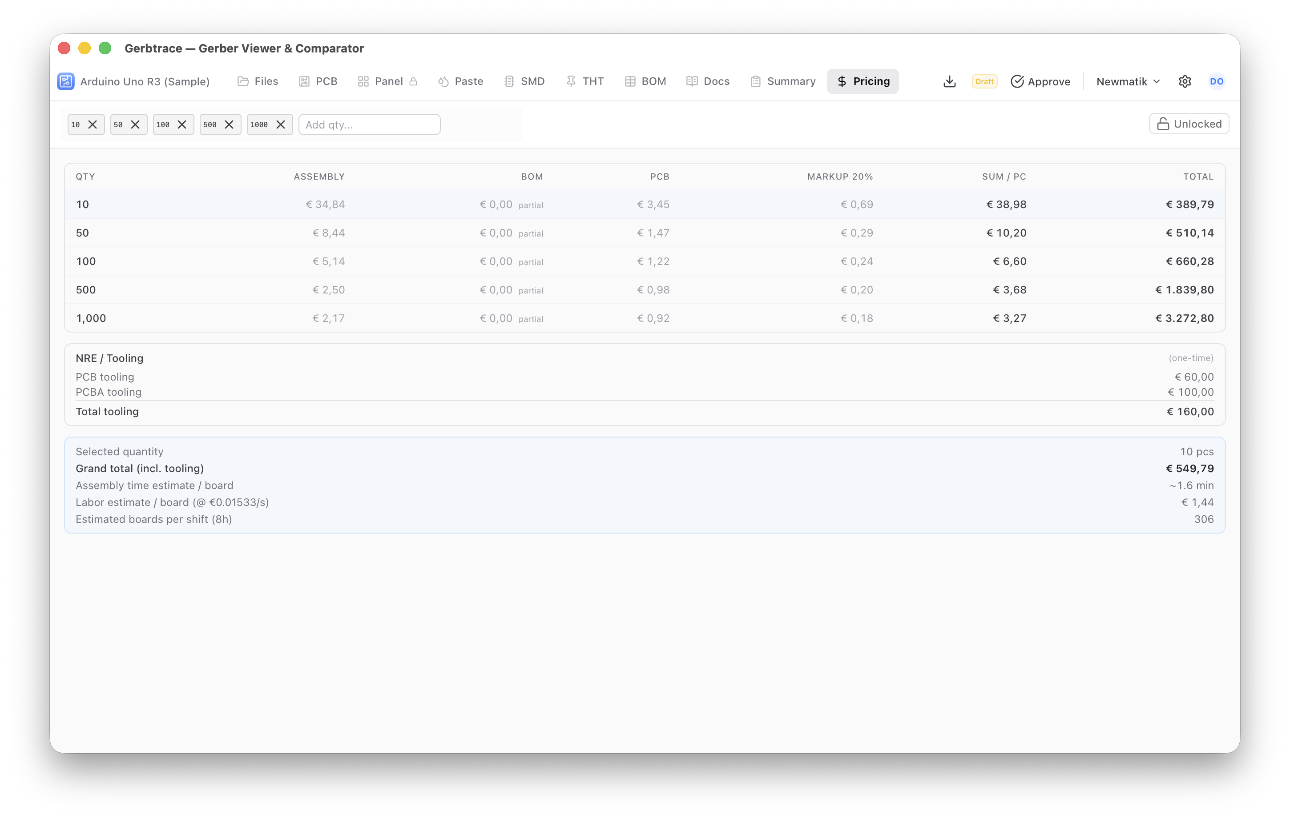
Task: Open the Docs tab
Action: pyautogui.click(x=708, y=81)
